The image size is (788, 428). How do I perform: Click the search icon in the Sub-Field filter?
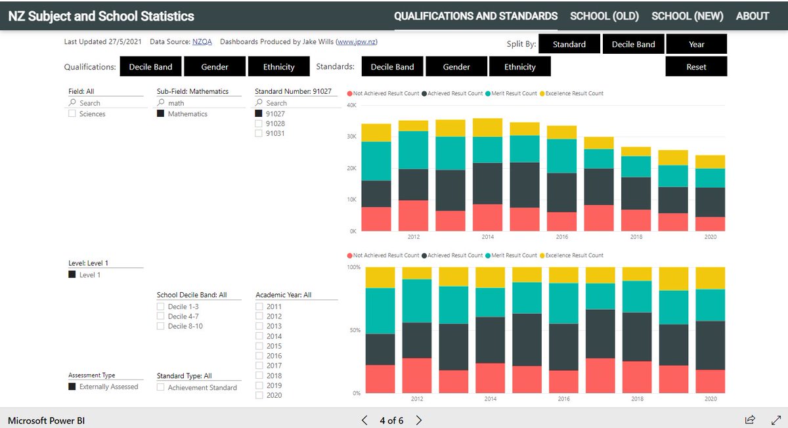point(161,103)
